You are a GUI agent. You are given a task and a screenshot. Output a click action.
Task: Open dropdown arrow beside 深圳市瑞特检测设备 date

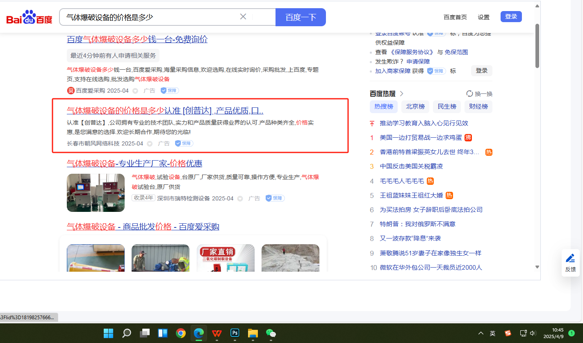click(240, 199)
